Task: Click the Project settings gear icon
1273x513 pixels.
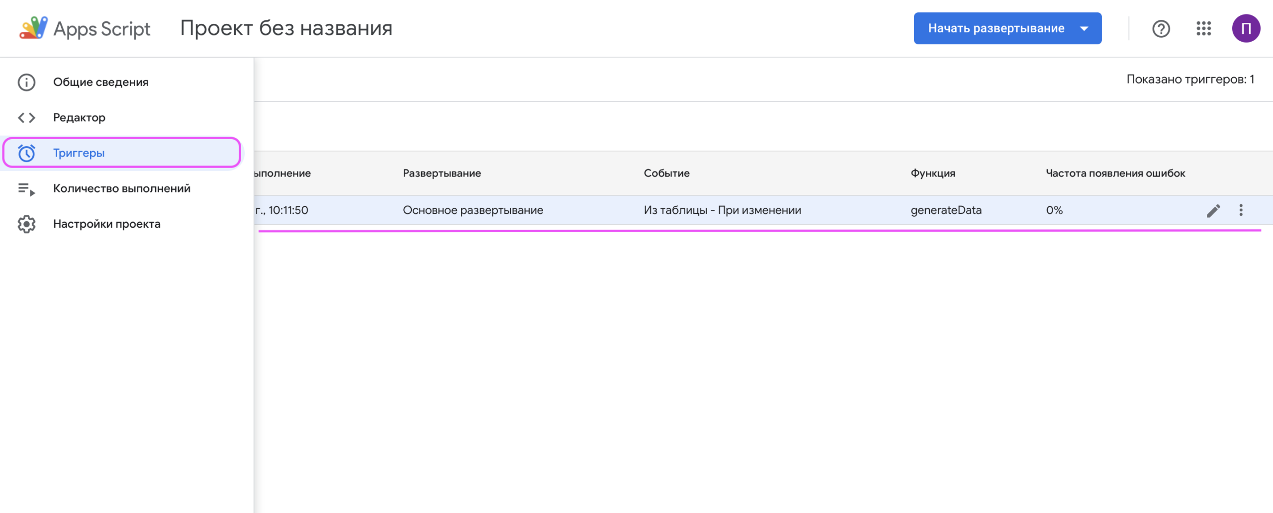Action: pos(26,224)
